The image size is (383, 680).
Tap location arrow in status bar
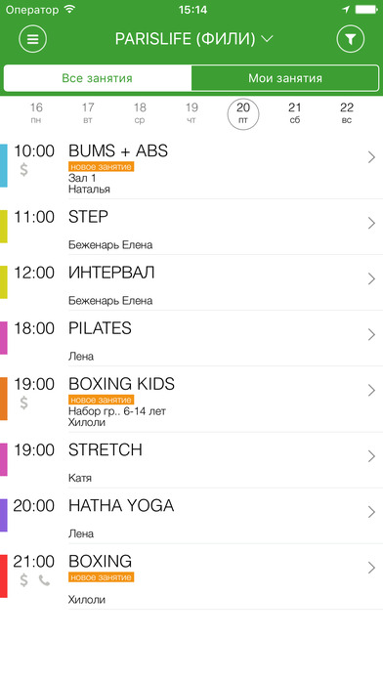(346, 9)
